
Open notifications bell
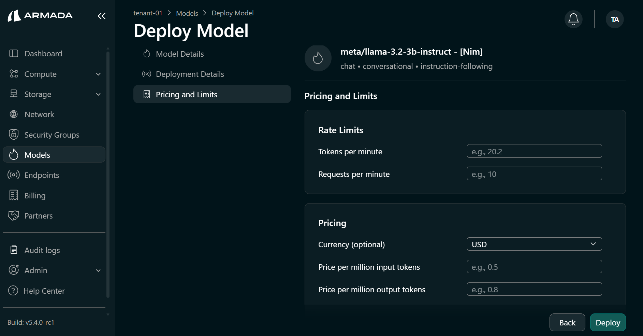(x=573, y=19)
